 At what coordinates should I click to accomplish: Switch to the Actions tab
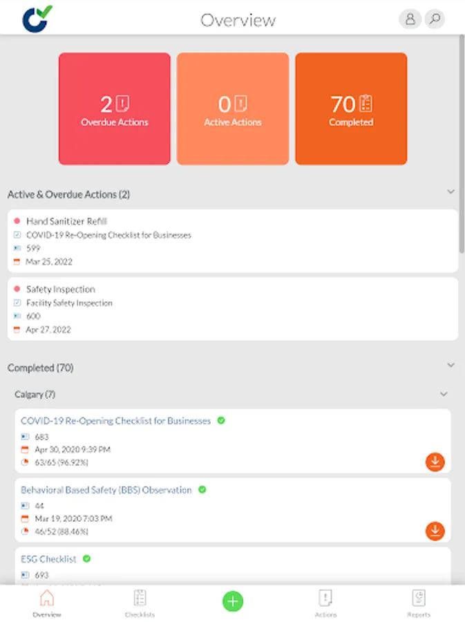tap(325, 603)
